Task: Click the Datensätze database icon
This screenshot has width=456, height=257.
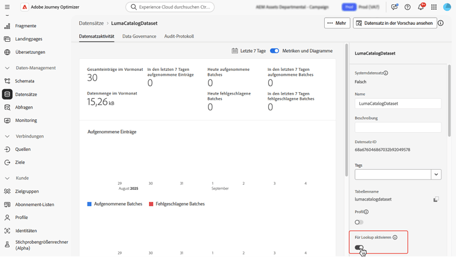Action: pyautogui.click(x=7, y=95)
